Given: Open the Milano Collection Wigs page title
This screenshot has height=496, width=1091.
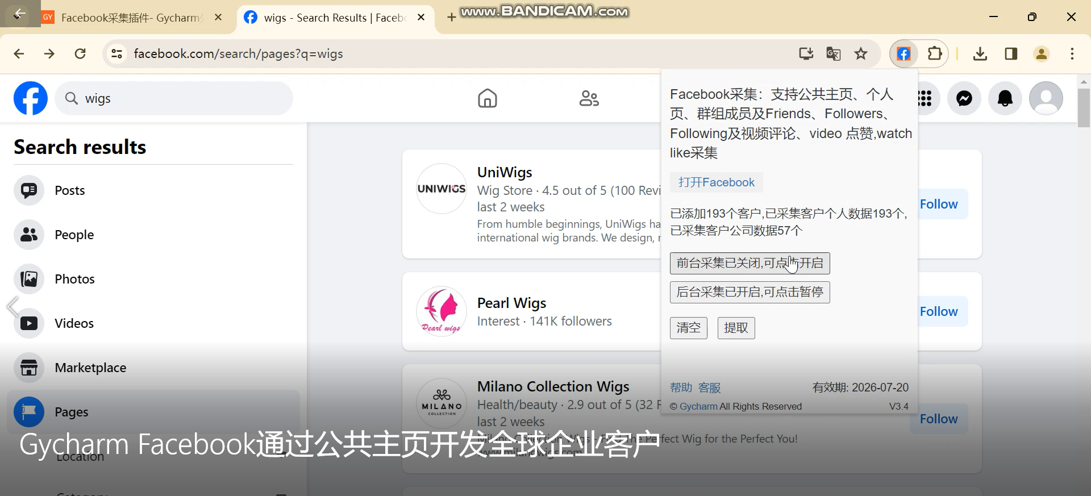Looking at the screenshot, I should [x=553, y=386].
